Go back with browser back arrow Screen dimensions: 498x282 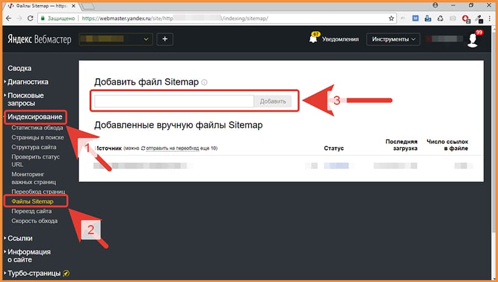click(x=9, y=18)
